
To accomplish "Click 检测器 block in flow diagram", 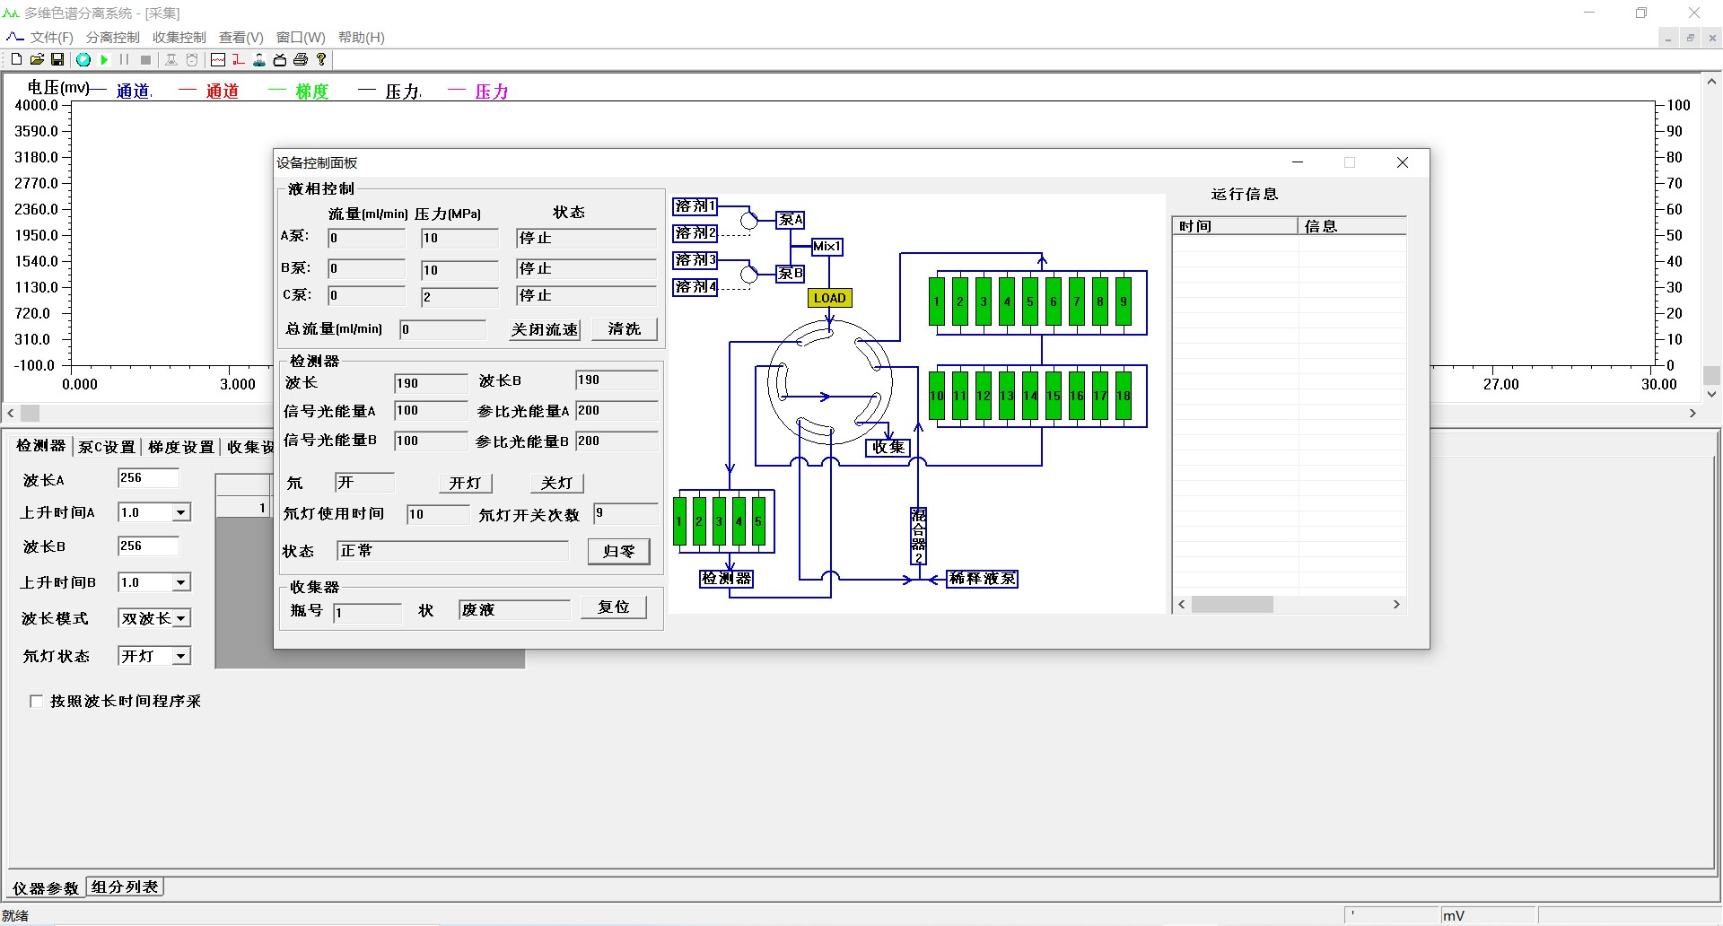I will [x=726, y=579].
